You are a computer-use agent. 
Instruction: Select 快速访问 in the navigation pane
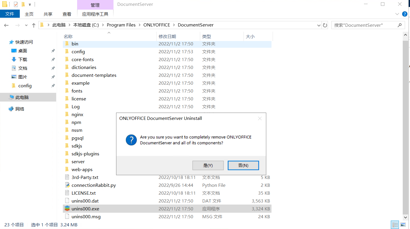click(24, 42)
